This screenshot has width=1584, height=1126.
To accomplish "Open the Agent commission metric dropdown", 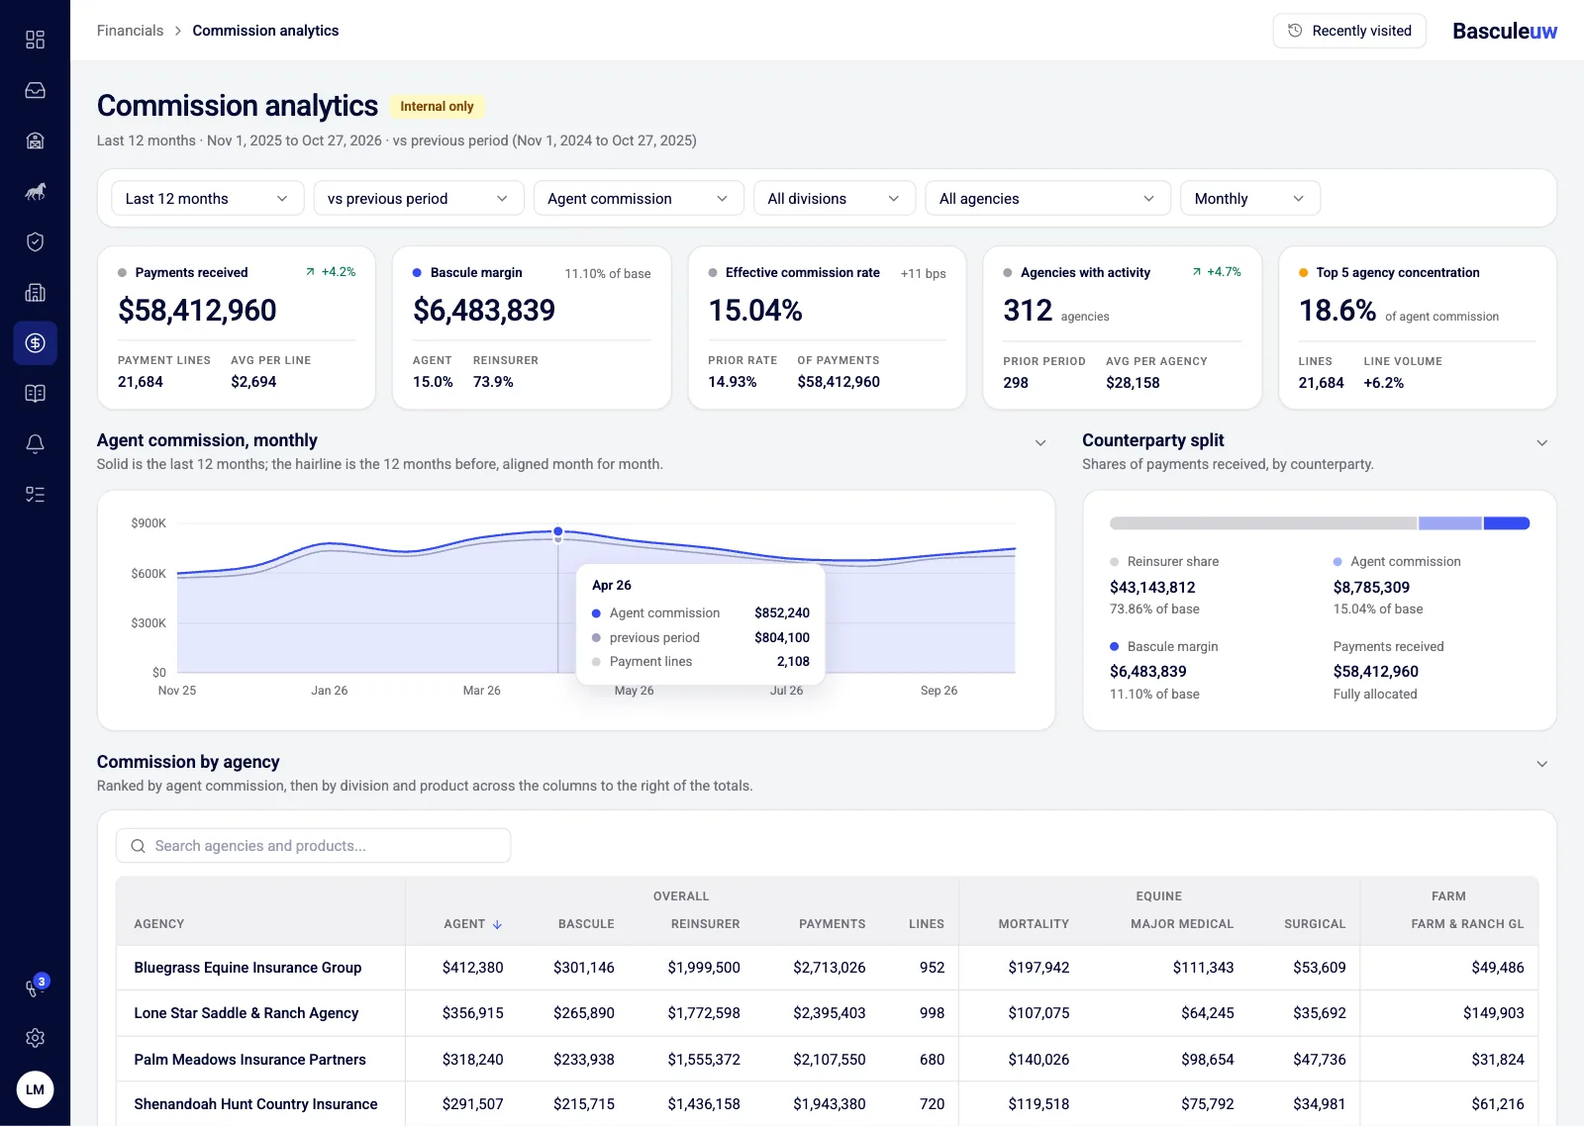I will [x=639, y=199].
